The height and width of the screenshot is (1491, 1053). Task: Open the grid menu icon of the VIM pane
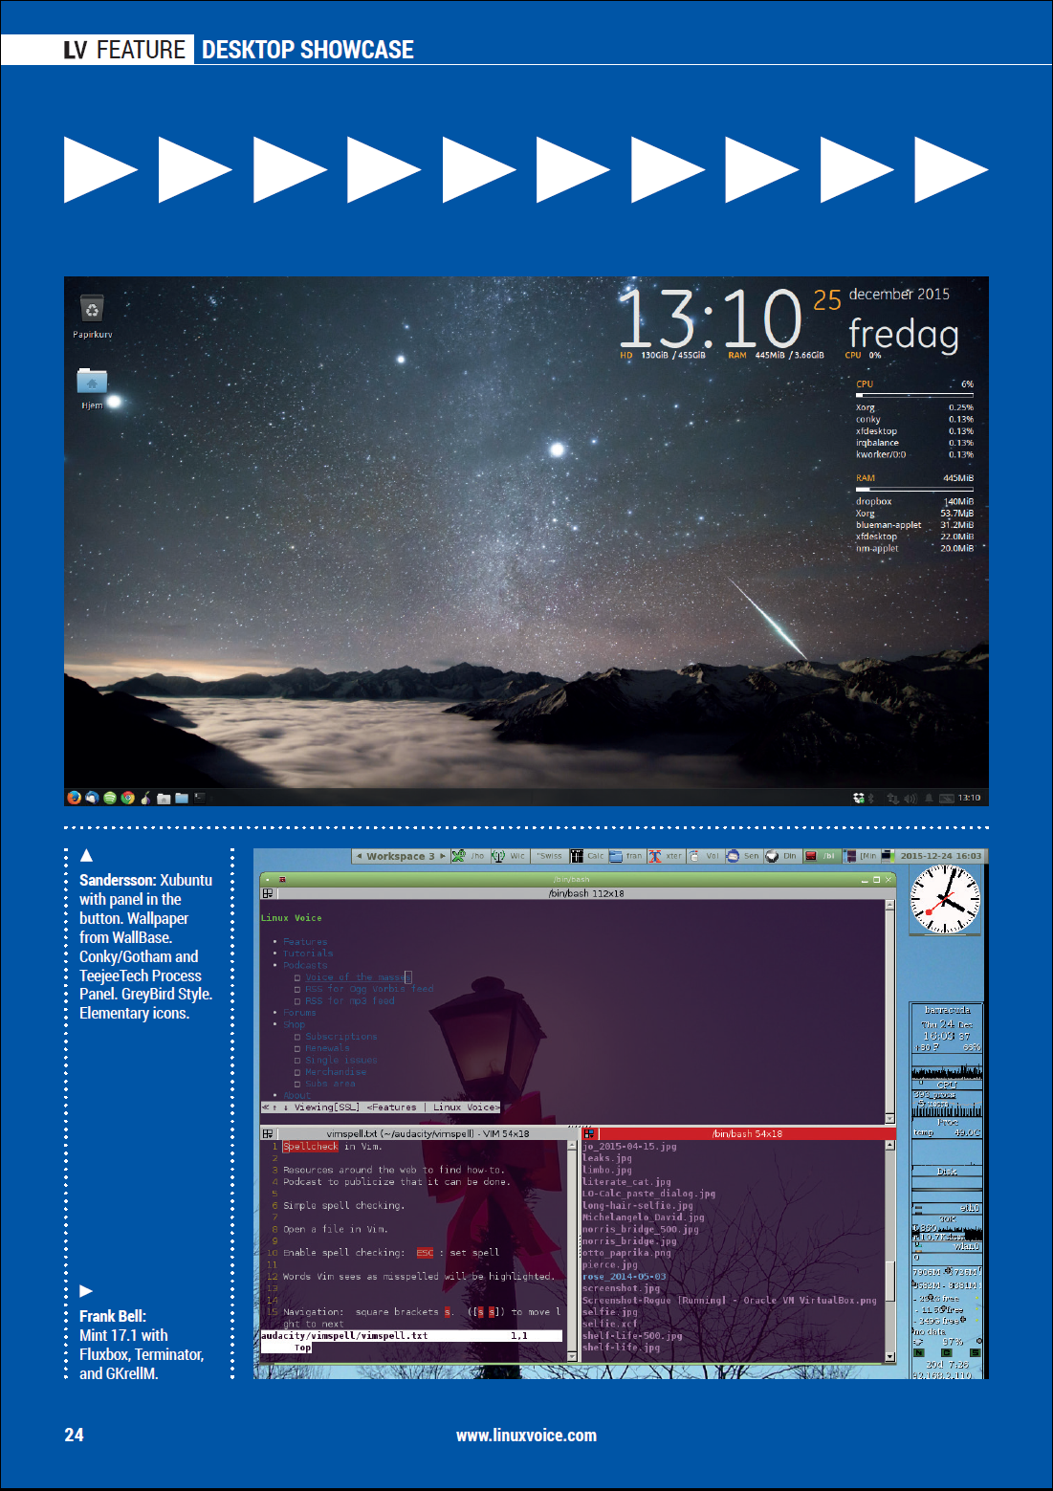pos(268,1133)
